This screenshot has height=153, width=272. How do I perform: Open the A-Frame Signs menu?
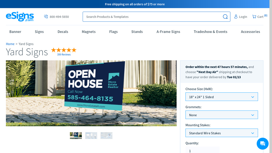tap(168, 32)
